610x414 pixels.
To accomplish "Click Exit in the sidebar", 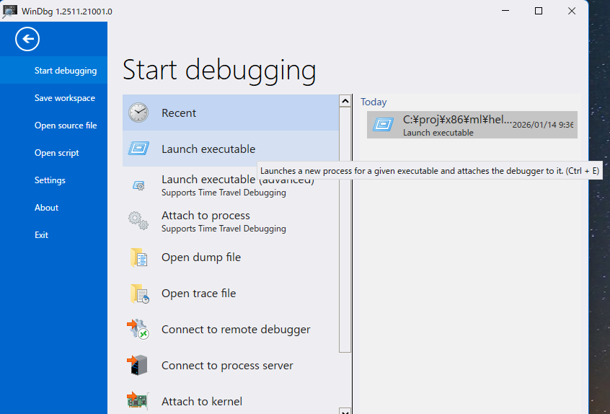I will coord(41,235).
